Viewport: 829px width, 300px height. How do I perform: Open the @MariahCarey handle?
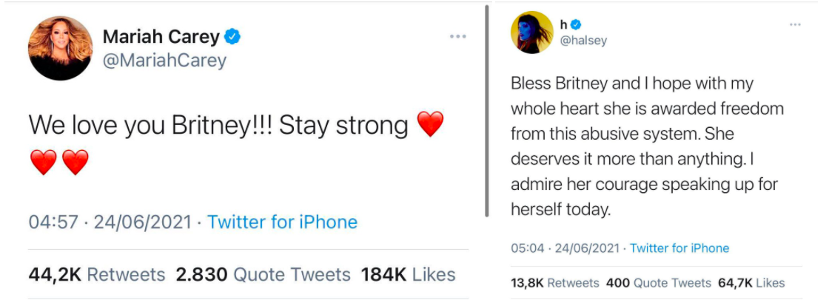pyautogui.click(x=164, y=60)
